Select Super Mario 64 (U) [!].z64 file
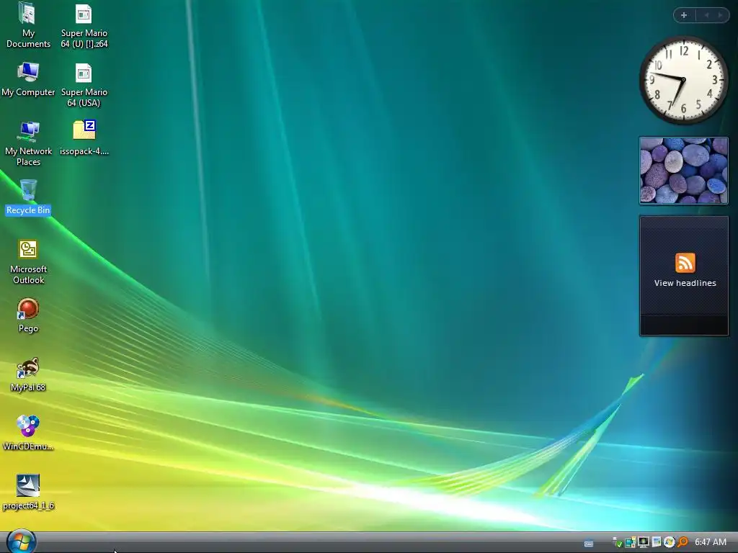The width and height of the screenshot is (738, 553). coord(84,26)
